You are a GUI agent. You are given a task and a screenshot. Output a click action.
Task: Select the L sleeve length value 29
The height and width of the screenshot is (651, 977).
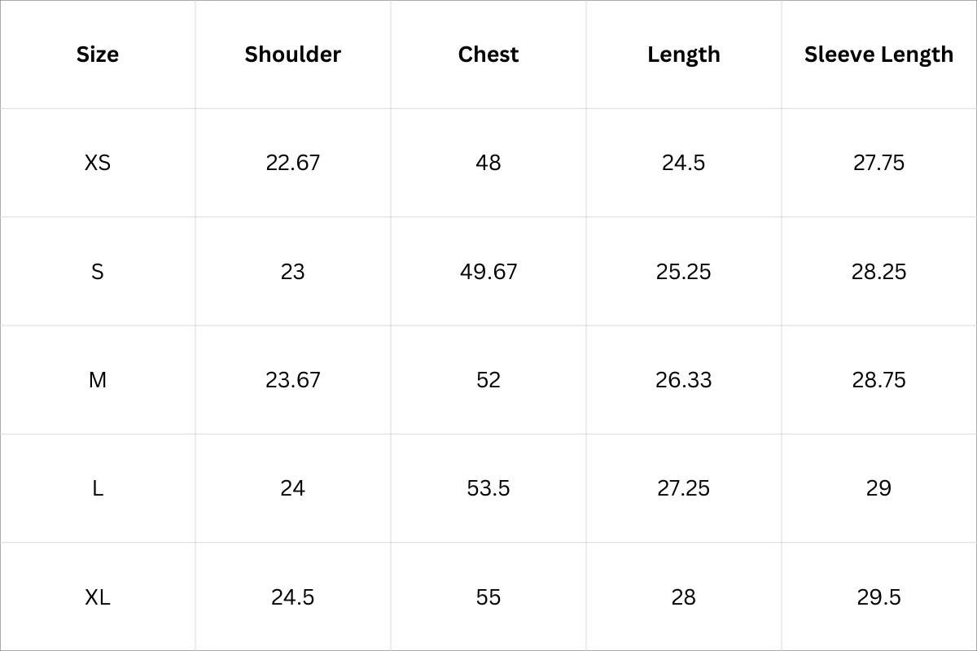(878, 488)
